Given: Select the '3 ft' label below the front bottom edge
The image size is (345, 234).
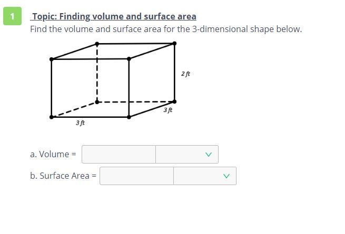Looking at the screenshot, I should pyautogui.click(x=80, y=123).
